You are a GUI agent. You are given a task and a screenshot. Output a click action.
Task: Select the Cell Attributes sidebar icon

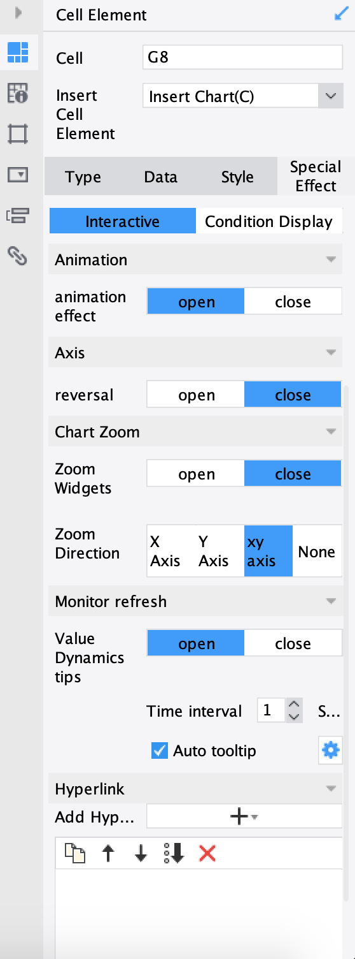(x=18, y=93)
